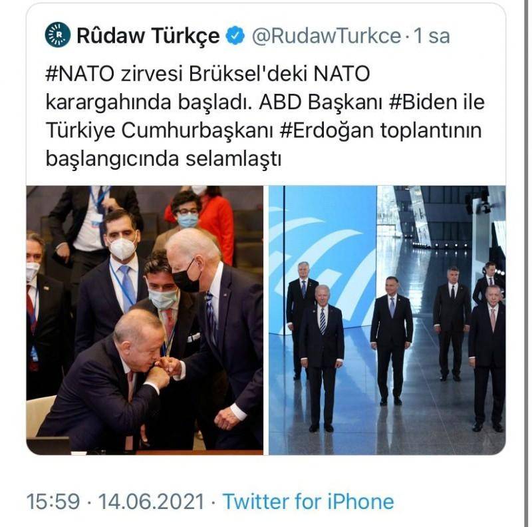Open the Rûdaw Türkçe profile avatar
This screenshot has height=527, width=532.
(x=58, y=35)
